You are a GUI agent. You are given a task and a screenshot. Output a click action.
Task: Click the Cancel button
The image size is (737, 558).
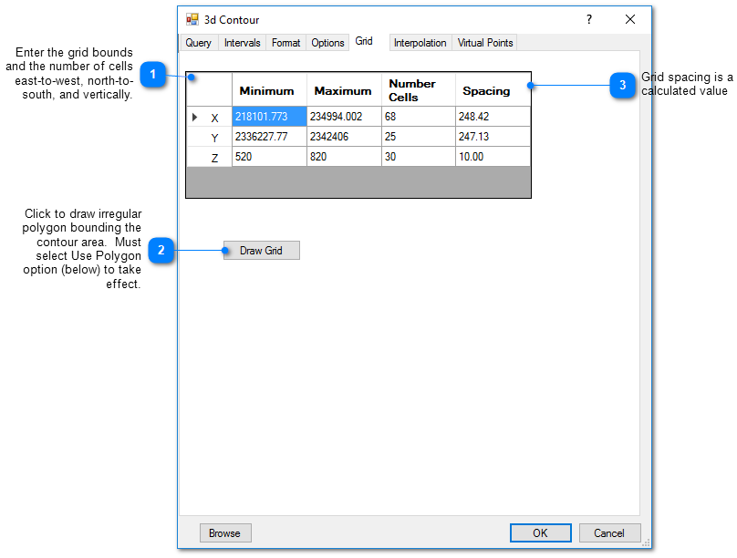pos(609,533)
